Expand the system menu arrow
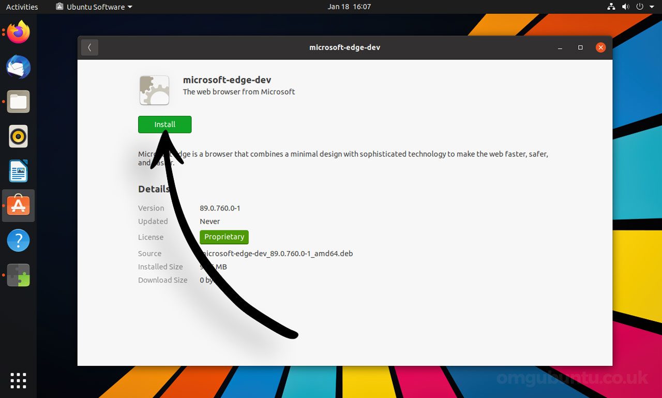Viewport: 662px width, 398px height. point(651,7)
